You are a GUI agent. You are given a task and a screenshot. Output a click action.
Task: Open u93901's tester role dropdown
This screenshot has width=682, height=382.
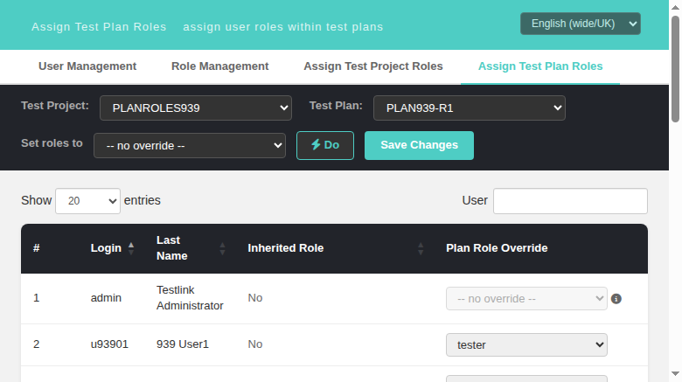[x=526, y=344]
